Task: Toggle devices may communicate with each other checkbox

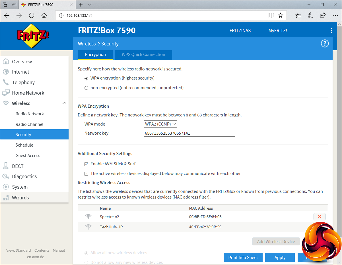Action: click(86, 174)
